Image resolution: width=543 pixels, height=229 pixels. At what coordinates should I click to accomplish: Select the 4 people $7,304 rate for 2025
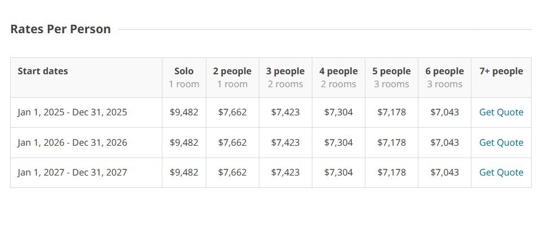(x=338, y=113)
